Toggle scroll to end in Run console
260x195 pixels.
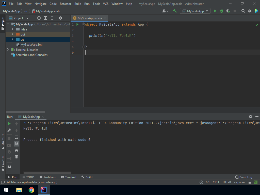coord(17,144)
